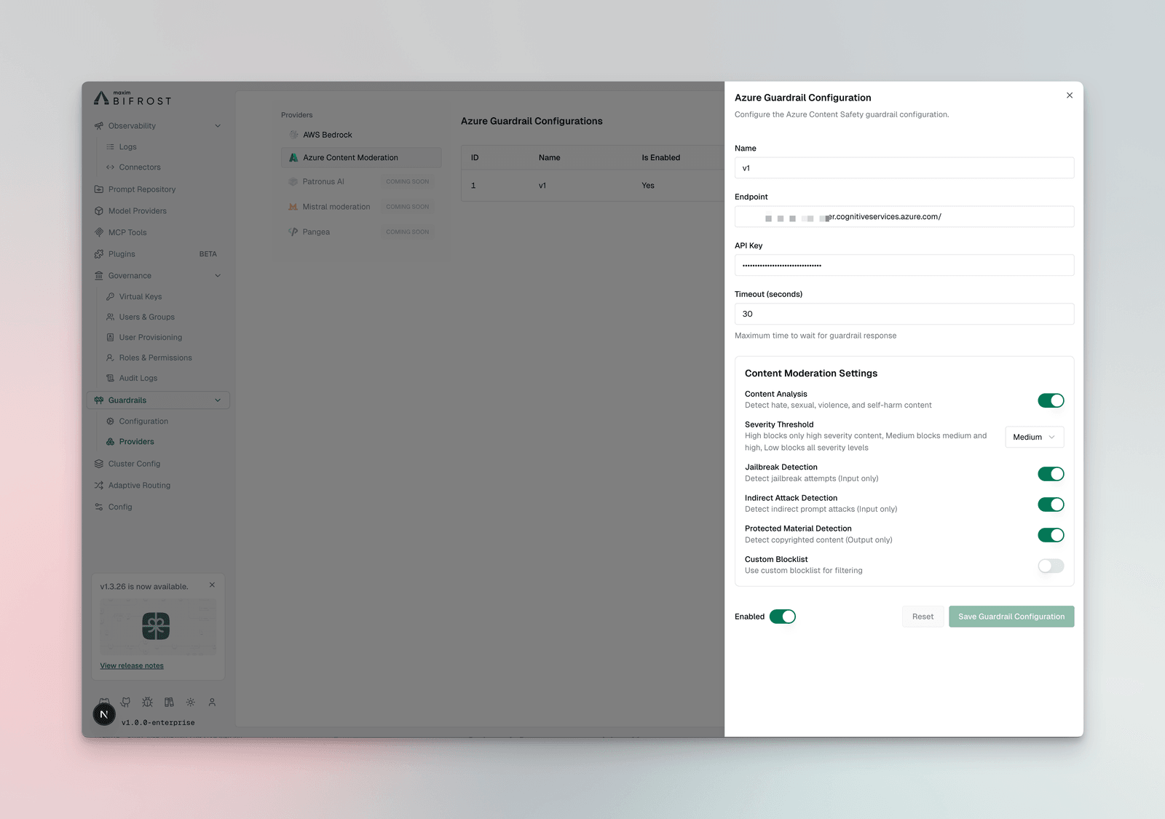Click the bug report icon in footer
1165x819 pixels.
coord(147,703)
